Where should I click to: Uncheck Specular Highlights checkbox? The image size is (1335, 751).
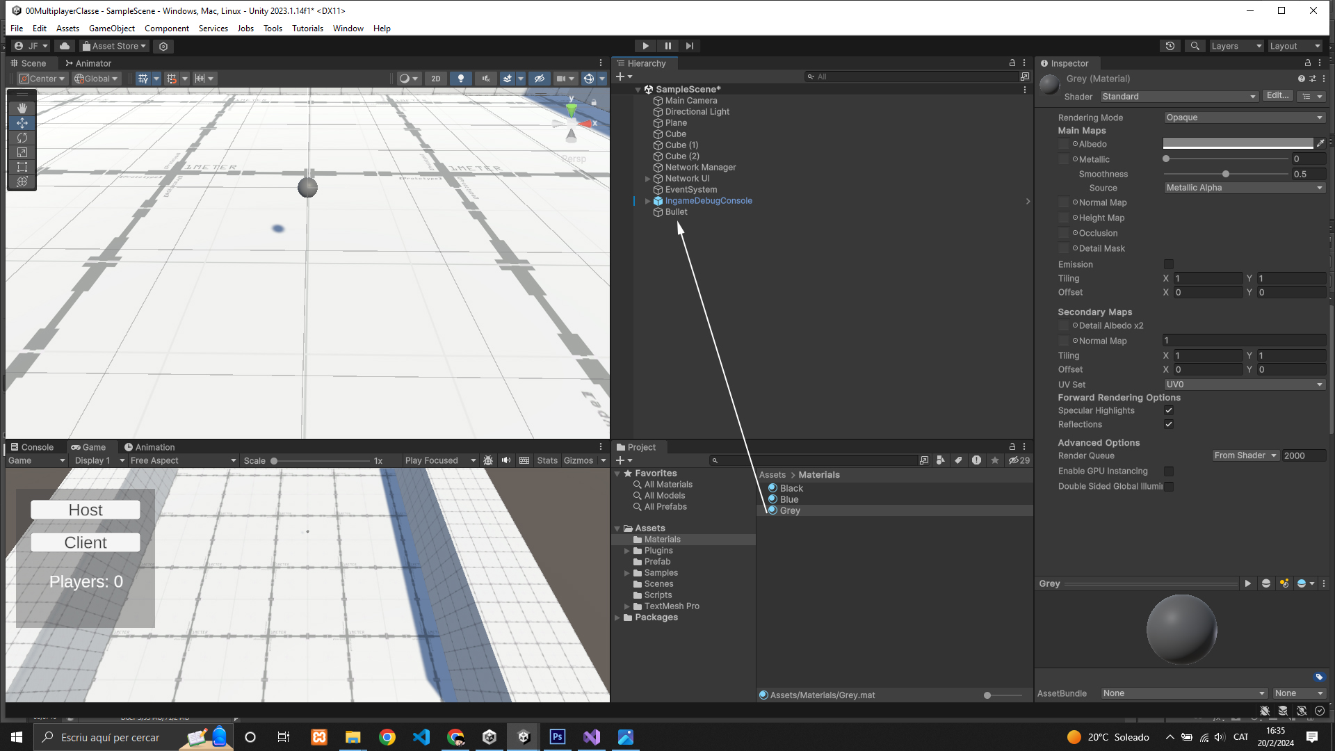pos(1169,410)
